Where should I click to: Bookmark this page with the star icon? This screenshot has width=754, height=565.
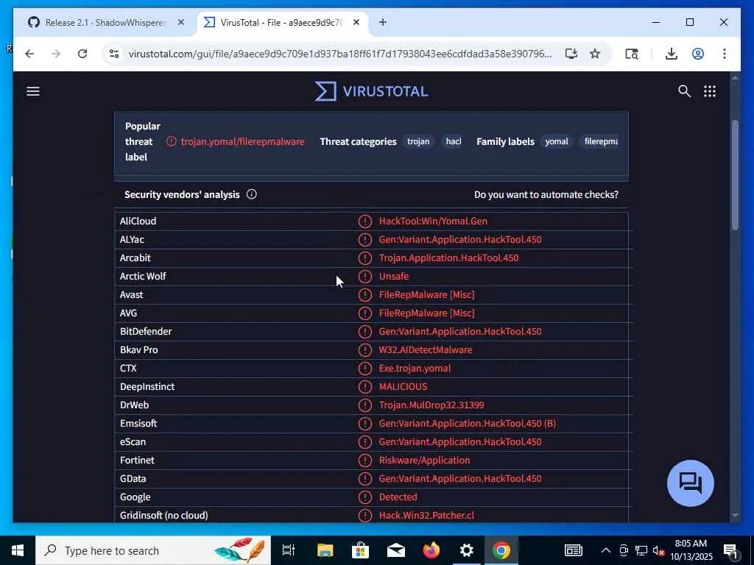tap(595, 54)
